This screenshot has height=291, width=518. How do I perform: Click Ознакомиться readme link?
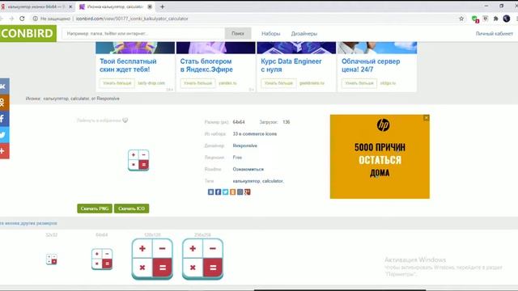point(248,169)
